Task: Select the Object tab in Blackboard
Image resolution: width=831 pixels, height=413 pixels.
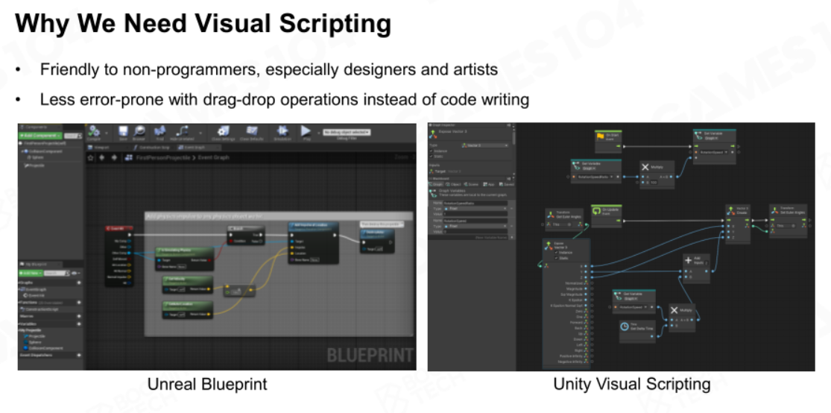Action: coord(454,184)
